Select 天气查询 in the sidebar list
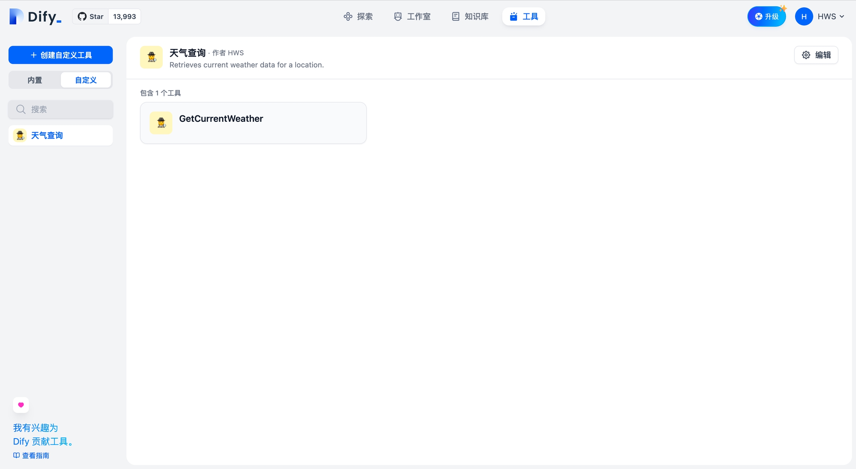The height and width of the screenshot is (469, 856). click(x=61, y=136)
